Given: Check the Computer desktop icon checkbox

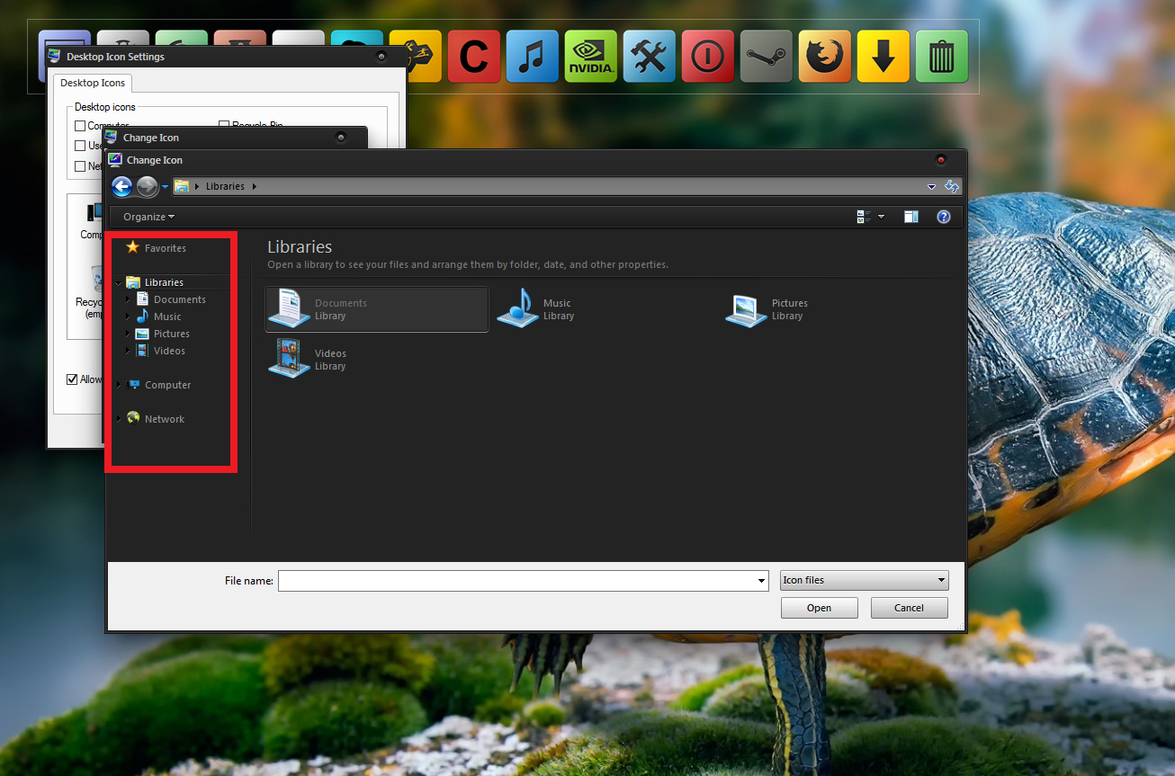Looking at the screenshot, I should pos(80,126).
